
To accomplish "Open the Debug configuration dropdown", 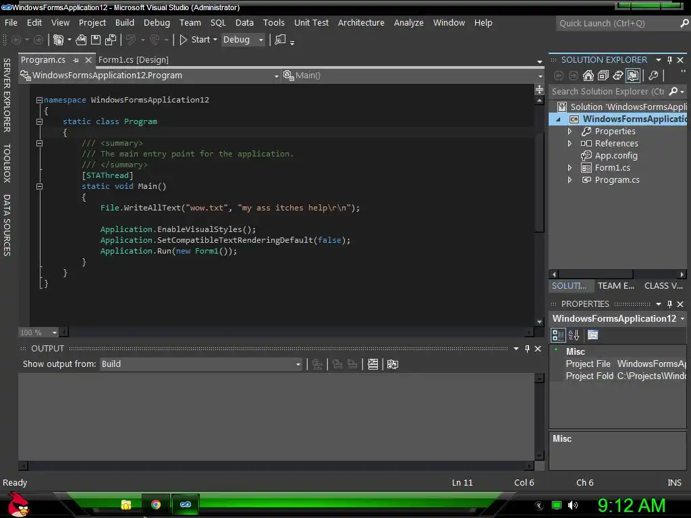I will coord(261,40).
